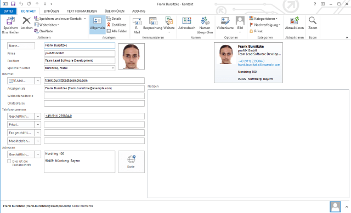351x213 pixels.
Task: Open Karte map button
Action: 132,162
